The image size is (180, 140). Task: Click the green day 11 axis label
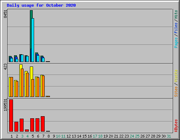[x=63, y=136]
